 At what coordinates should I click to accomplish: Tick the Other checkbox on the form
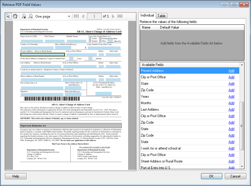pyautogui.click(x=100, y=41)
